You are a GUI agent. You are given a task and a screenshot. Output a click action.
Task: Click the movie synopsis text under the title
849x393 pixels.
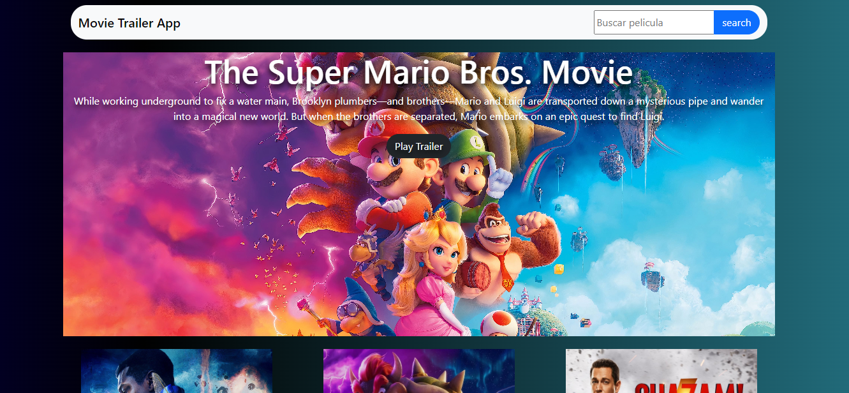418,109
